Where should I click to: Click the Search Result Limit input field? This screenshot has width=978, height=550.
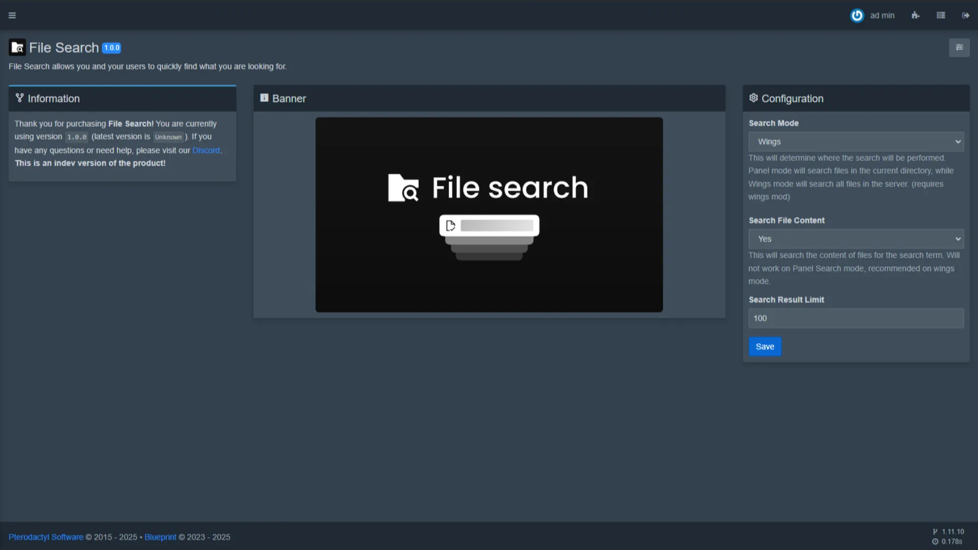[x=856, y=318]
